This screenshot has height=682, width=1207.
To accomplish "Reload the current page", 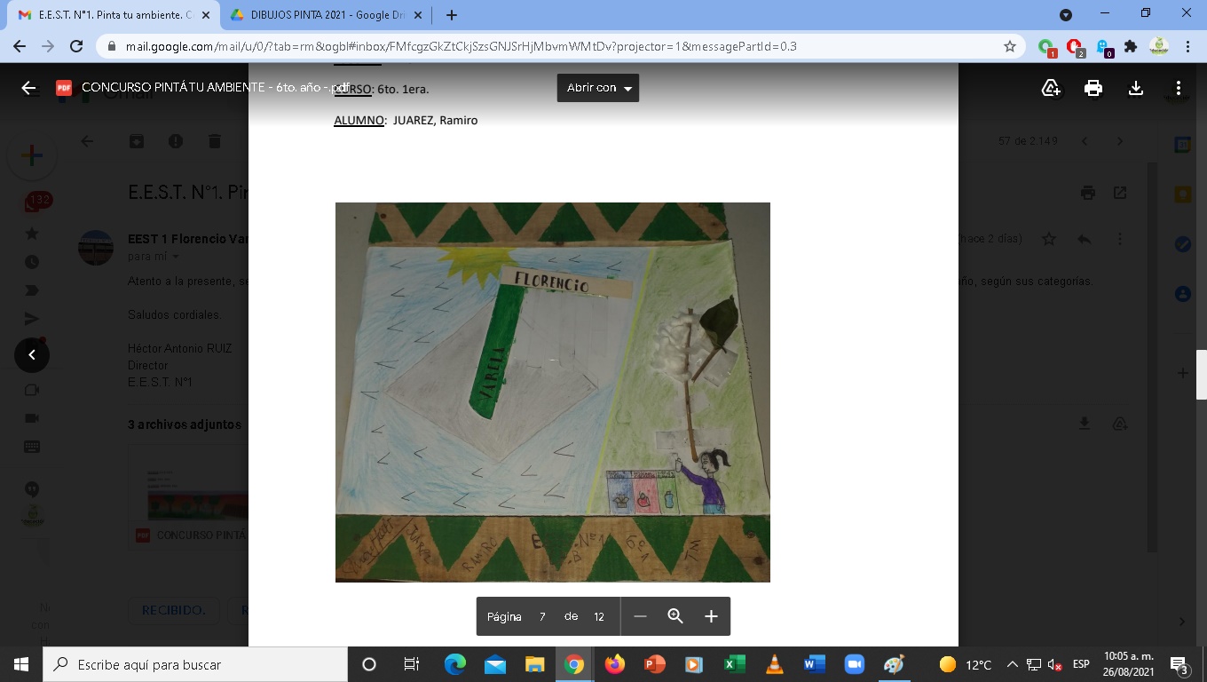I will click(76, 46).
